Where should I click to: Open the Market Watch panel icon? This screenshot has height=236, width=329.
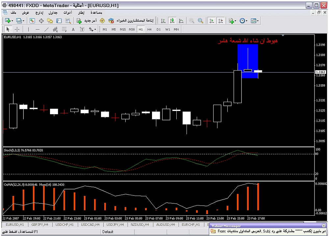tap(32, 21)
